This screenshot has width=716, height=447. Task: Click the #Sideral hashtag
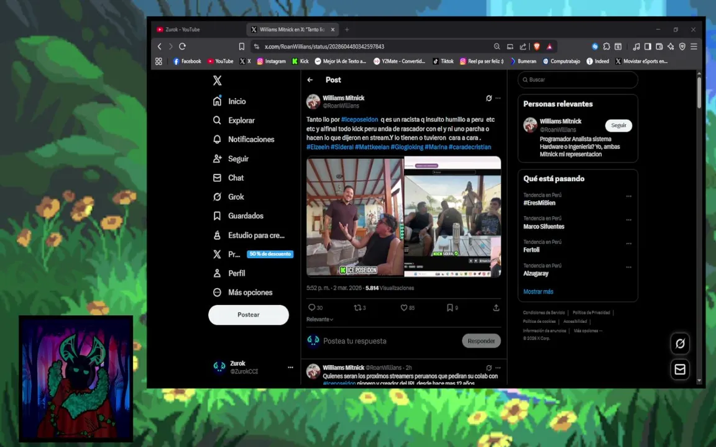(342, 147)
